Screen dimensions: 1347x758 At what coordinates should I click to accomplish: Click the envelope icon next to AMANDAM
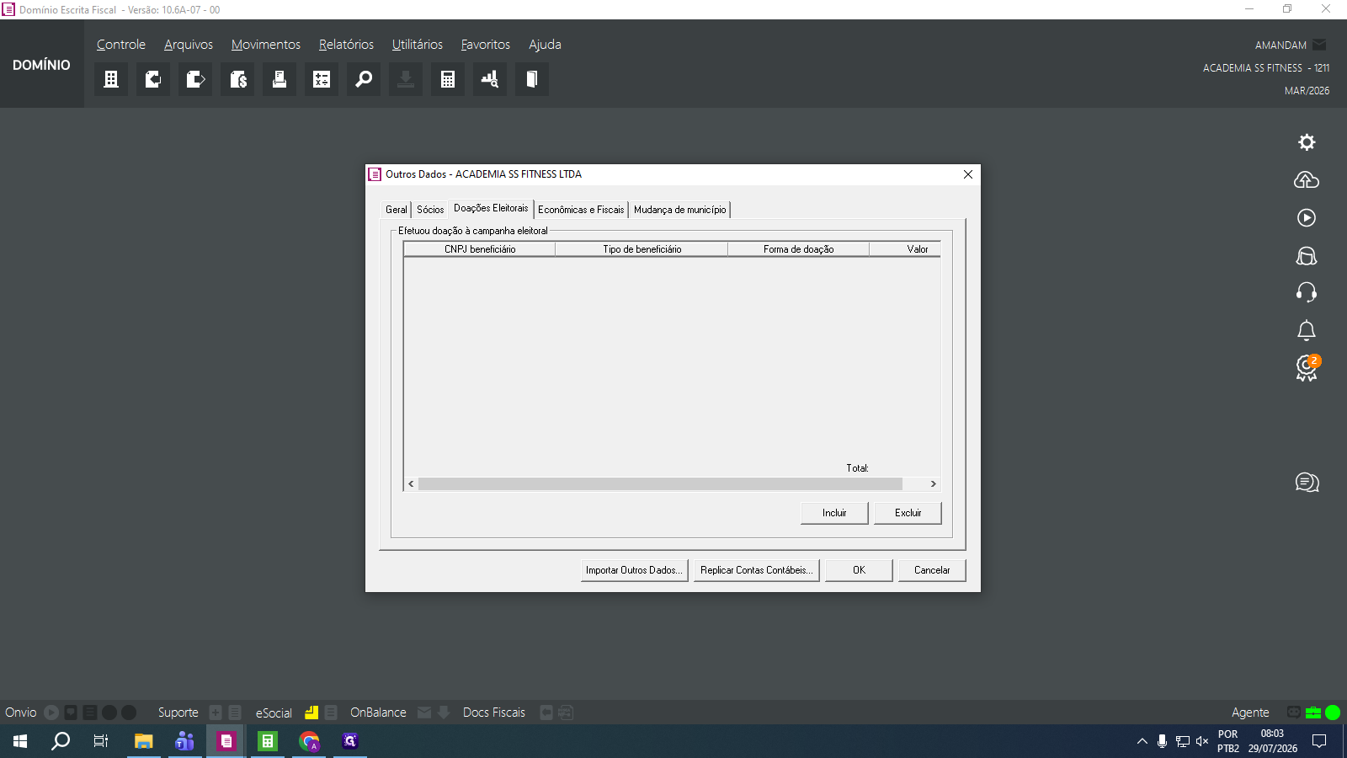(x=1319, y=45)
